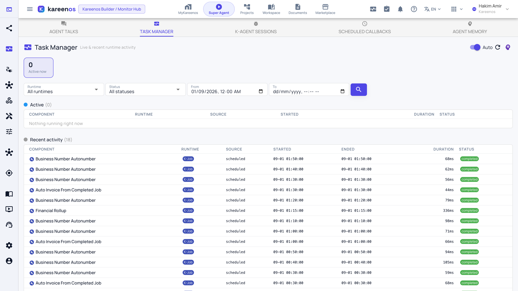Click Auto Invoice From Completed Job at 01:00:00

coord(68,242)
